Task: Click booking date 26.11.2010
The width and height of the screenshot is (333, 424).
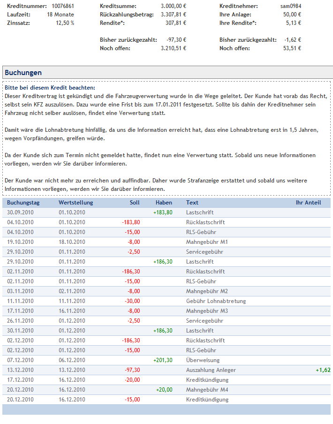Action: [x=20, y=321]
